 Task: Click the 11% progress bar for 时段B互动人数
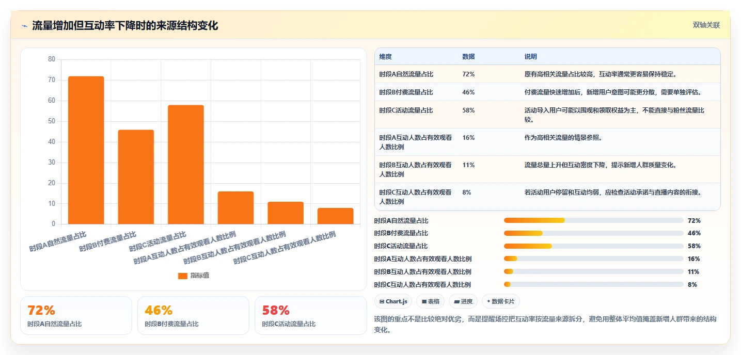[594, 272]
